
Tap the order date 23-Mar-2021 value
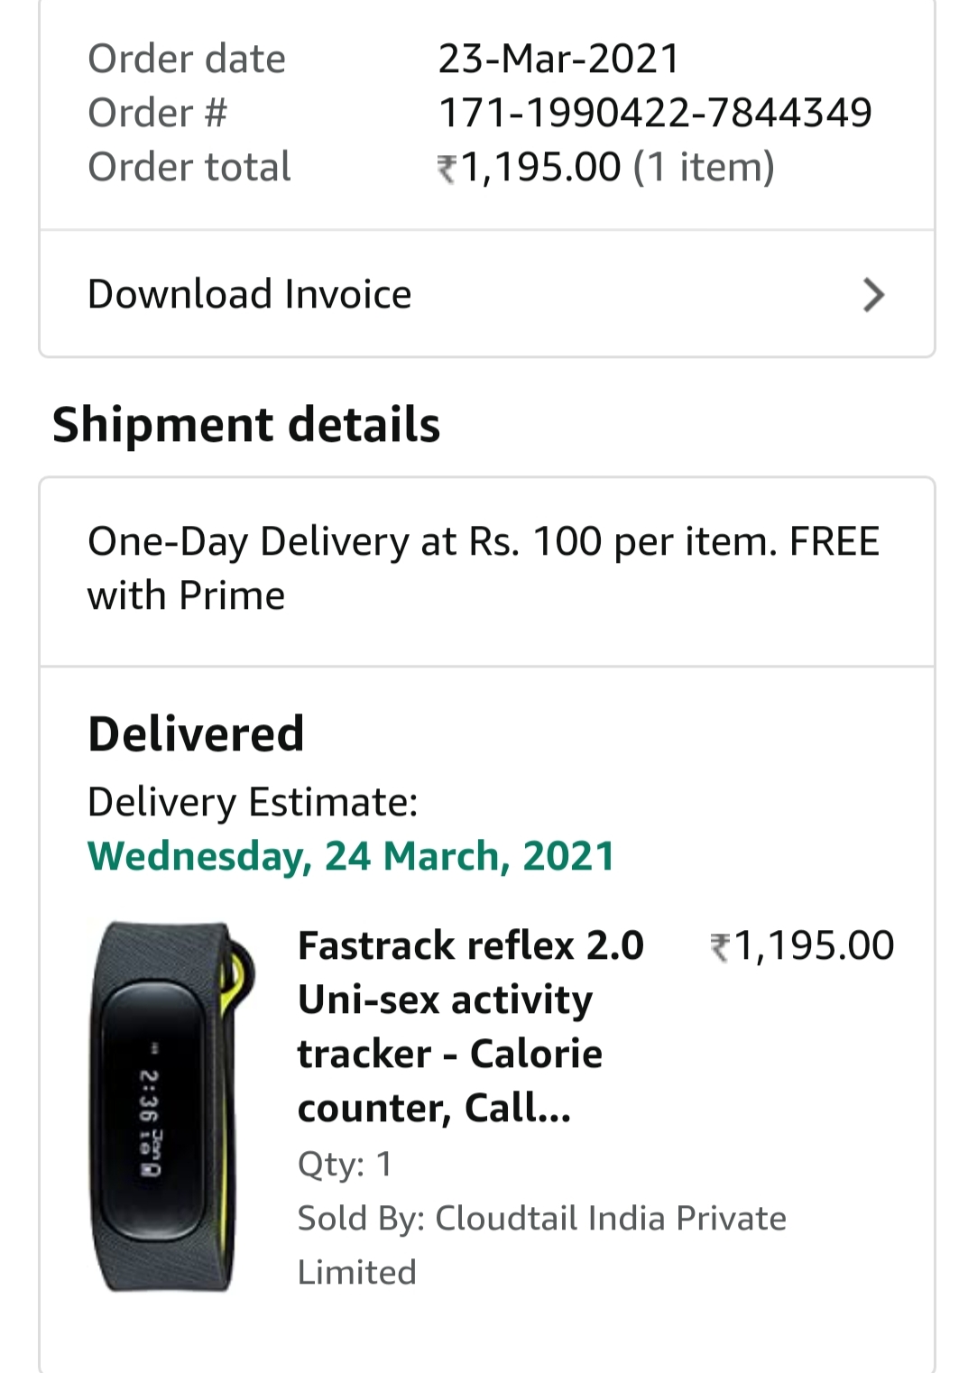click(558, 60)
